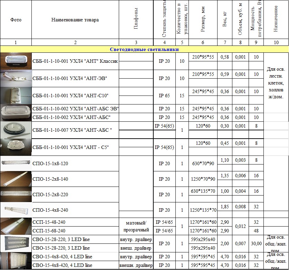Select the "Плафоны" column header
Viewport: 289px width, 270px height.
pyautogui.click(x=136, y=20)
